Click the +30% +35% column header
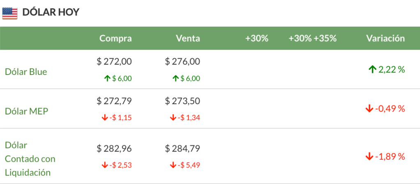The height and width of the screenshot is (184, 420). click(x=312, y=38)
